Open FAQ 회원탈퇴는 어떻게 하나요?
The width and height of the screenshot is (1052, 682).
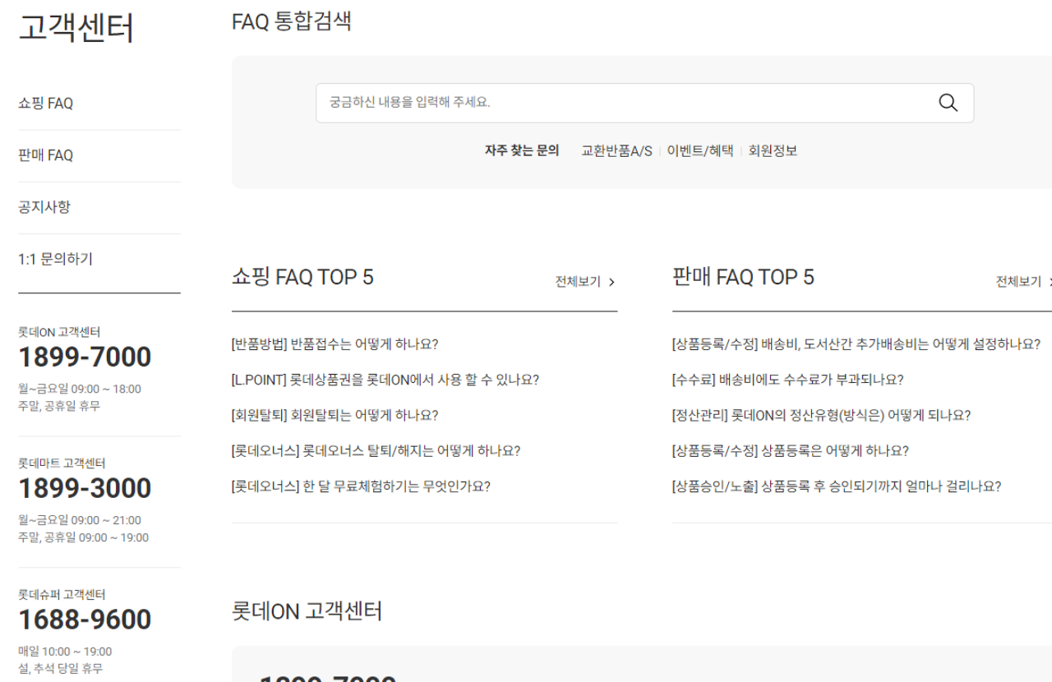point(335,415)
